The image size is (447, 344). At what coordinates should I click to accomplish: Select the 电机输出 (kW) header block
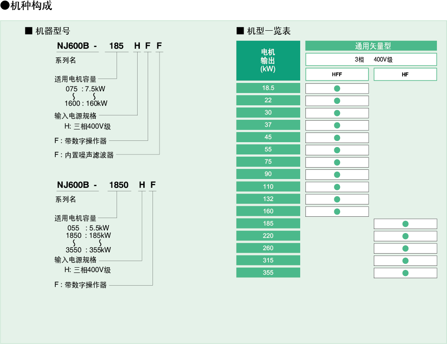click(268, 61)
